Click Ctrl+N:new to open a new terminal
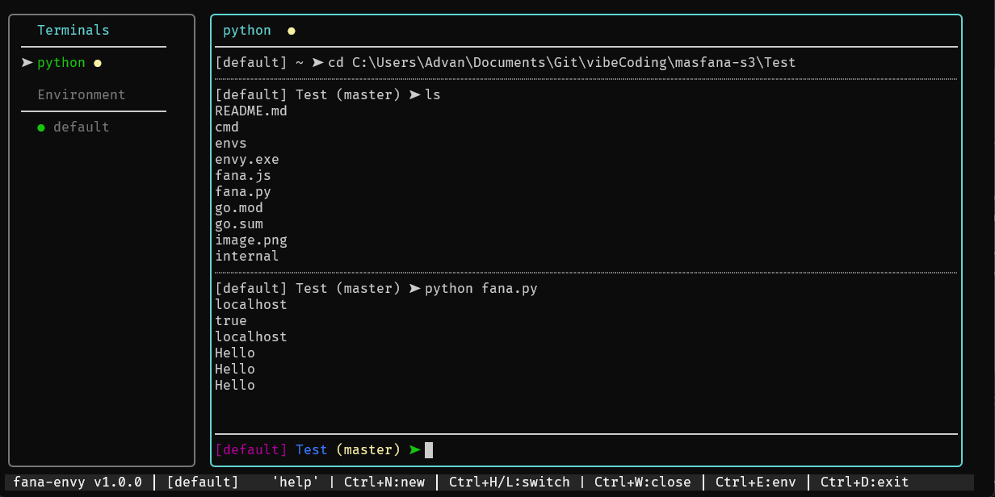This screenshot has width=995, height=497. click(x=388, y=482)
